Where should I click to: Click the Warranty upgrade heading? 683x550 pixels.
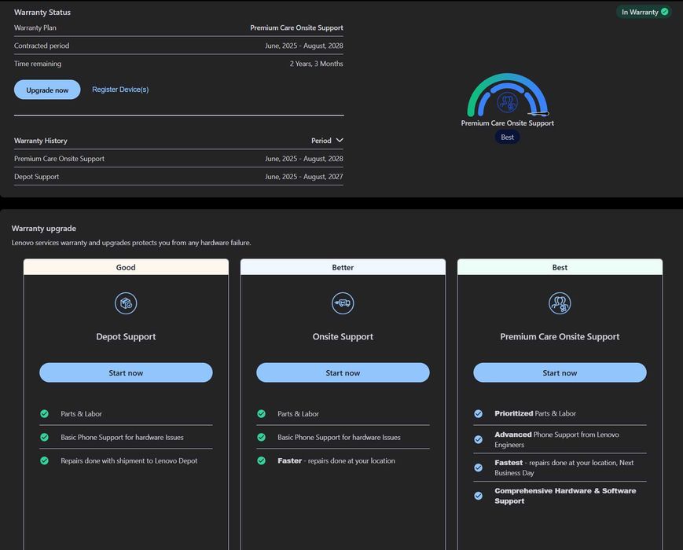pos(43,228)
